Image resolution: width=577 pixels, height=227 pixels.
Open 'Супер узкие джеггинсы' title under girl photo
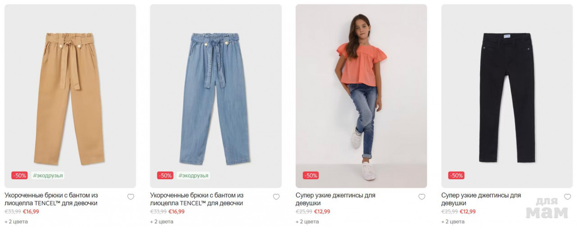(x=335, y=199)
